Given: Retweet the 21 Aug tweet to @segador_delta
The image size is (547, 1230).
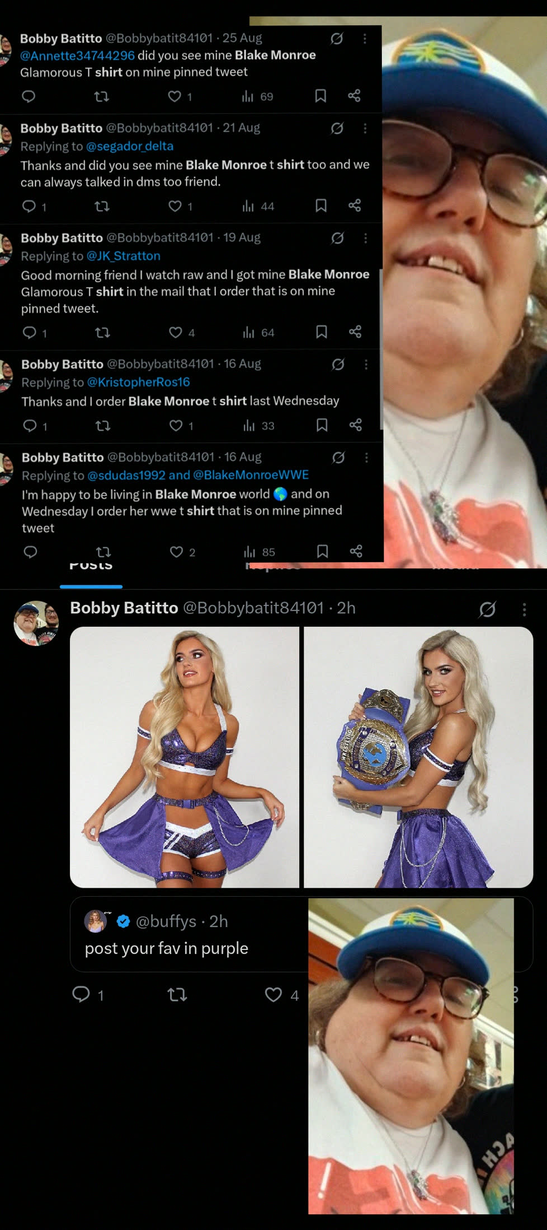Looking at the screenshot, I should (x=102, y=206).
